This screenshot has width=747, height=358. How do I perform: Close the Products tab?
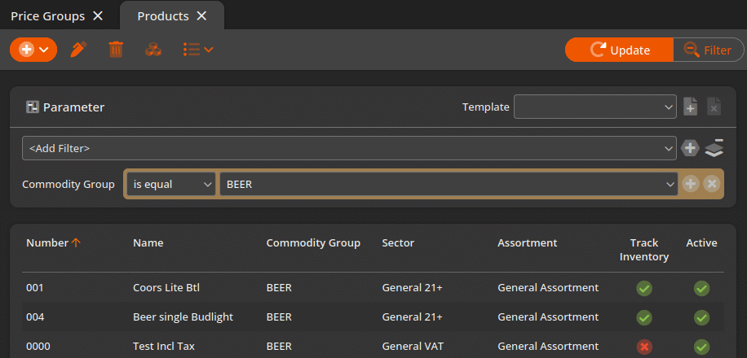click(201, 15)
